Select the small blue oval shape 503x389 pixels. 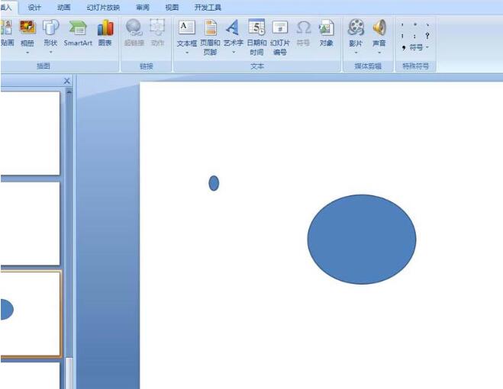[x=214, y=183]
